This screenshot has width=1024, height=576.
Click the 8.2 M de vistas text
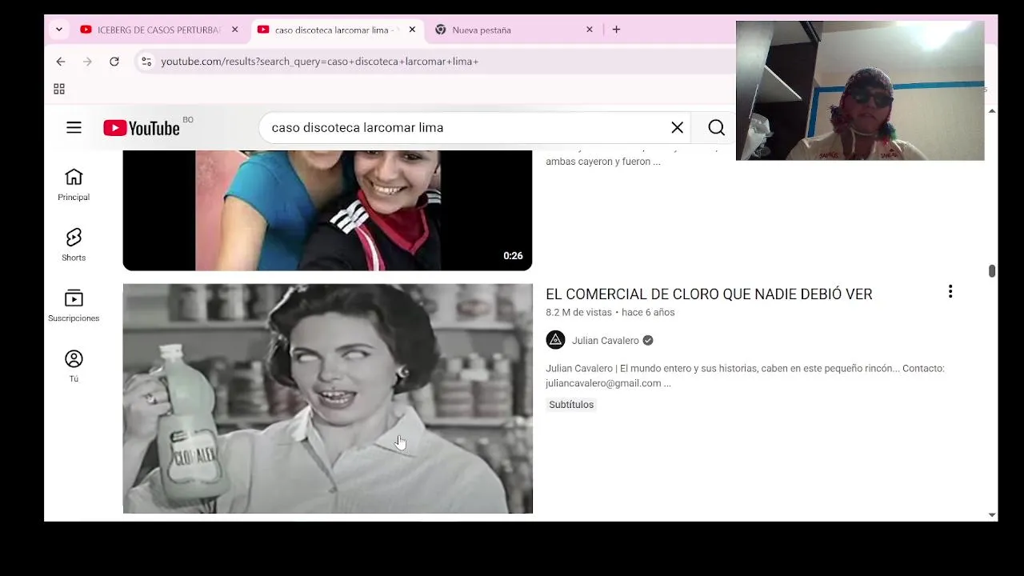(578, 312)
